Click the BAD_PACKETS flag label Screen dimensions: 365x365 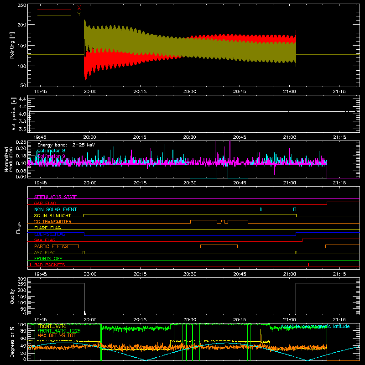pos(50,265)
